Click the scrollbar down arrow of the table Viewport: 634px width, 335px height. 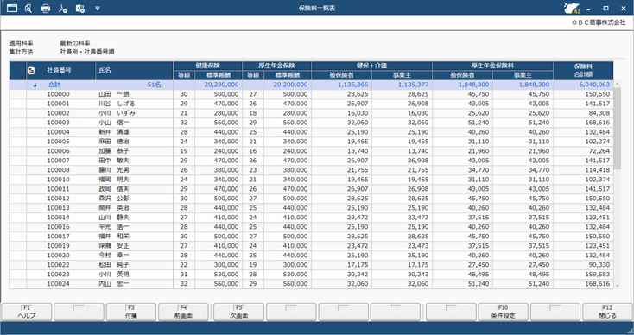(617, 285)
